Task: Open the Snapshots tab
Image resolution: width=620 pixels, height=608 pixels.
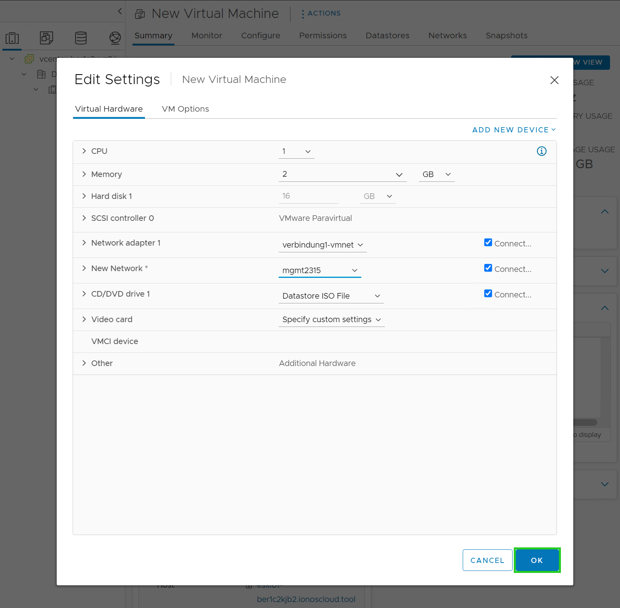Action: tap(507, 36)
